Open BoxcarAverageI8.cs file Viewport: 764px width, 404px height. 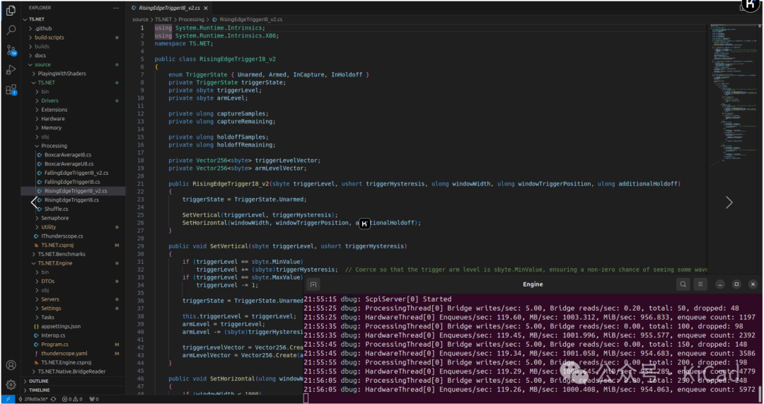(x=73, y=155)
